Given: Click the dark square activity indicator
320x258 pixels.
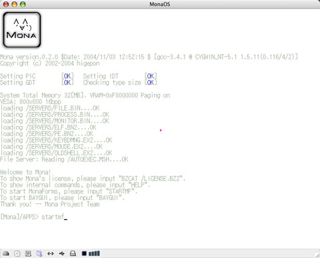Looking at the screenshot, I should (x=84, y=253).
